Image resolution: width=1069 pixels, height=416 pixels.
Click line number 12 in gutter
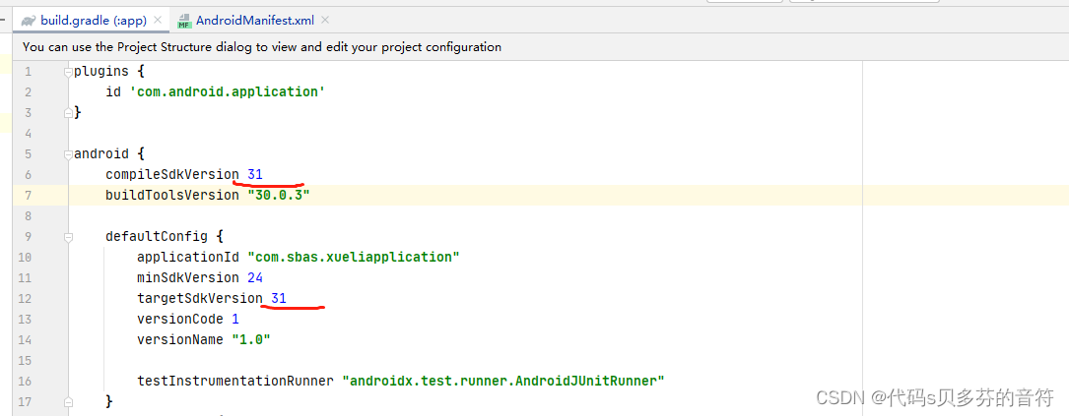pos(25,298)
